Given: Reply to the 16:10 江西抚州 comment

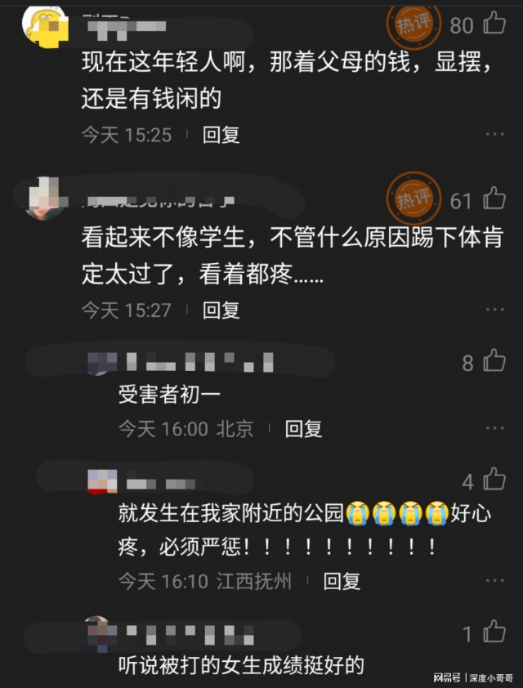Looking at the screenshot, I should click(342, 582).
